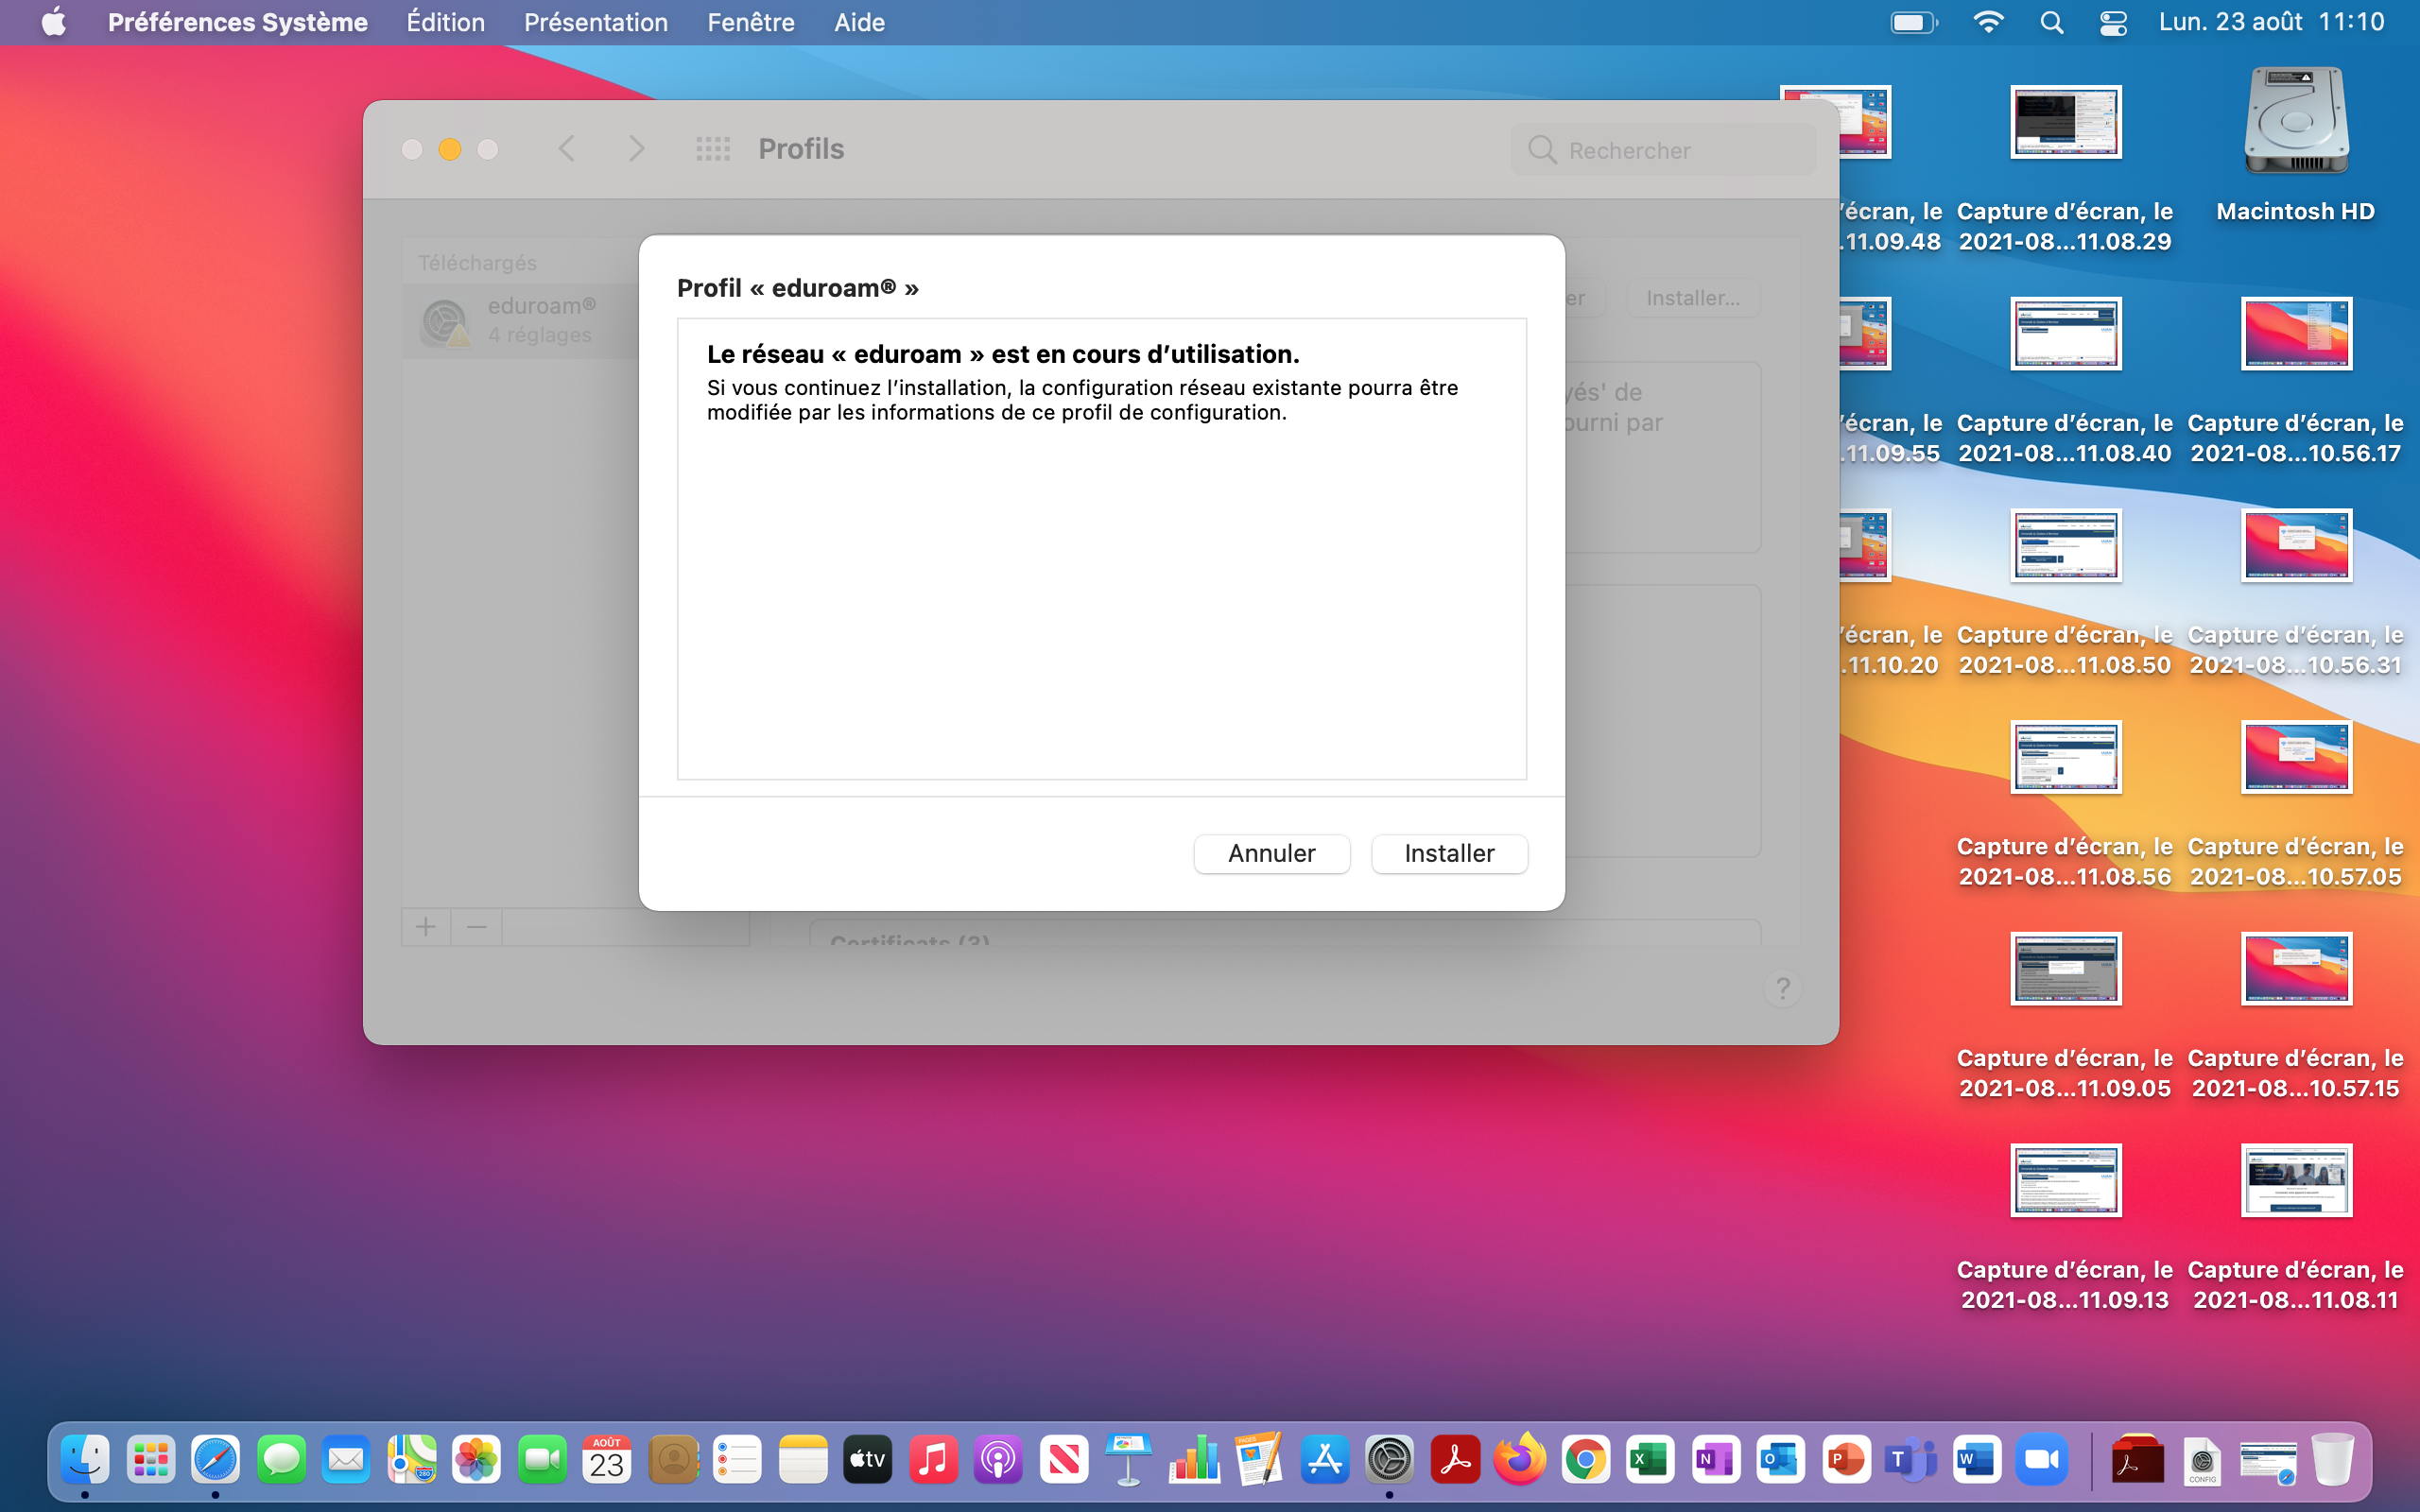The height and width of the screenshot is (1512, 2420).
Task: Open Finder from the Dock
Action: coord(85,1460)
